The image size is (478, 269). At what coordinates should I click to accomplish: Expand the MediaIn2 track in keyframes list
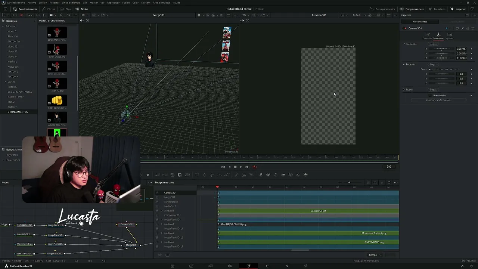point(162,233)
